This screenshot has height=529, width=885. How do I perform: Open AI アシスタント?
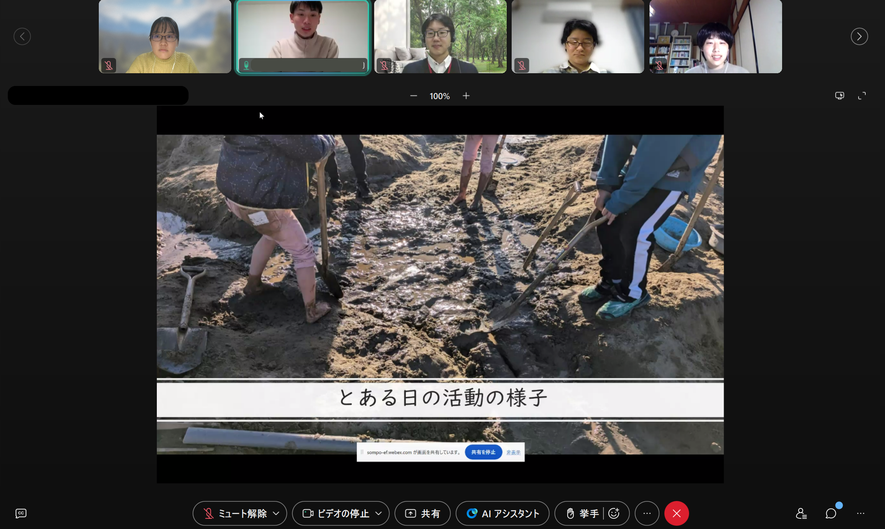point(502,513)
